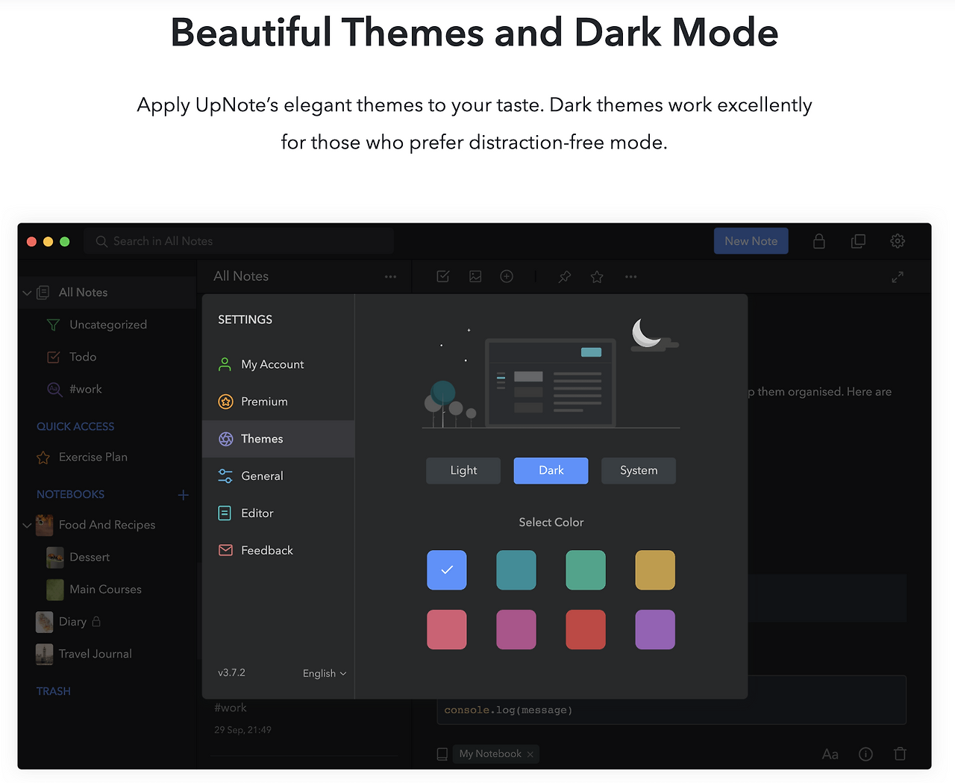The width and height of the screenshot is (955, 783).
Task: Pick the teal color swatch
Action: [x=516, y=570]
